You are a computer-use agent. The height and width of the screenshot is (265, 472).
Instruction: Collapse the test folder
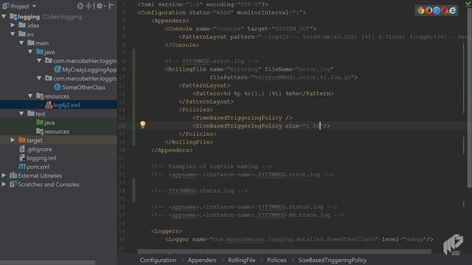[21, 113]
